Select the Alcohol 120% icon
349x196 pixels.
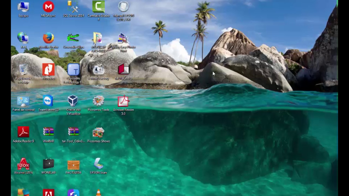[x=23, y=164]
